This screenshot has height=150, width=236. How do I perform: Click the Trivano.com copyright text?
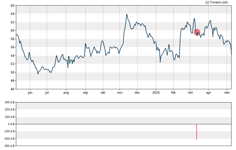click(x=217, y=2)
